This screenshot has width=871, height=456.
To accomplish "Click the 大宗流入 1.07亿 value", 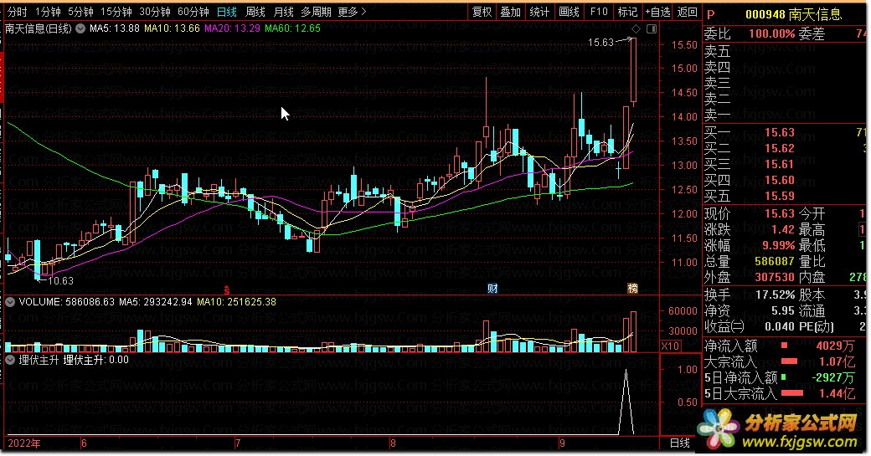I will [837, 362].
